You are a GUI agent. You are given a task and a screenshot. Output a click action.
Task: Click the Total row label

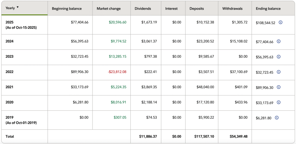(x=10, y=136)
